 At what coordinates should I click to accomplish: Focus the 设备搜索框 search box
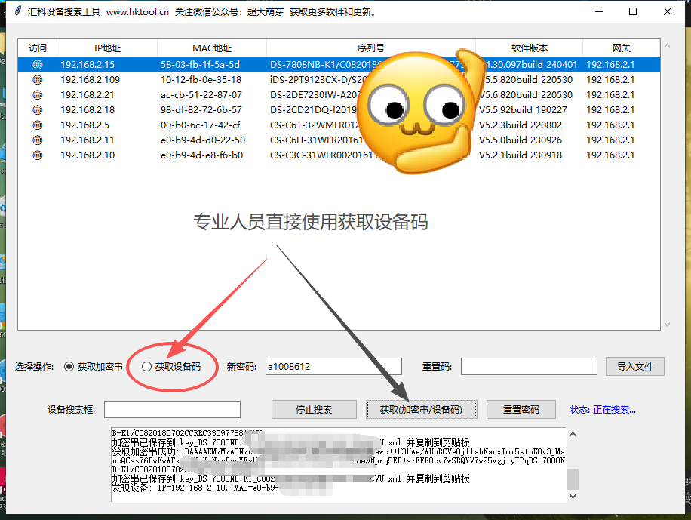click(172, 409)
